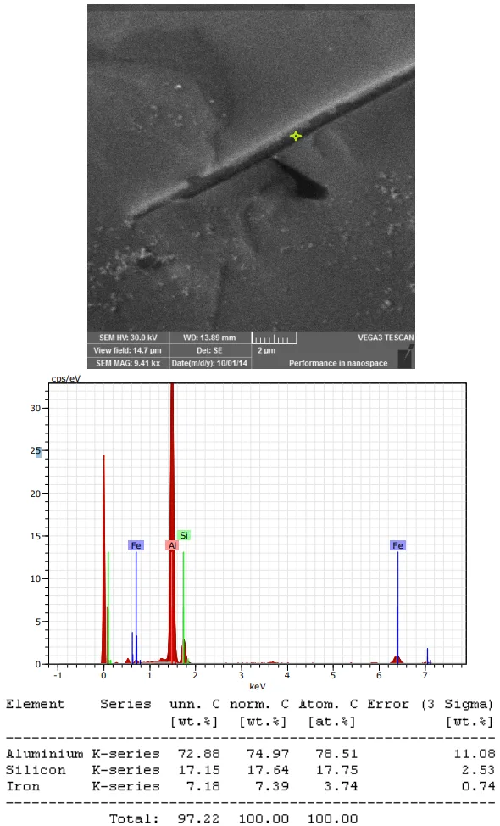The width and height of the screenshot is (500, 826).
Task: Select the Fe label near 6.4 keV
Action: pos(398,545)
